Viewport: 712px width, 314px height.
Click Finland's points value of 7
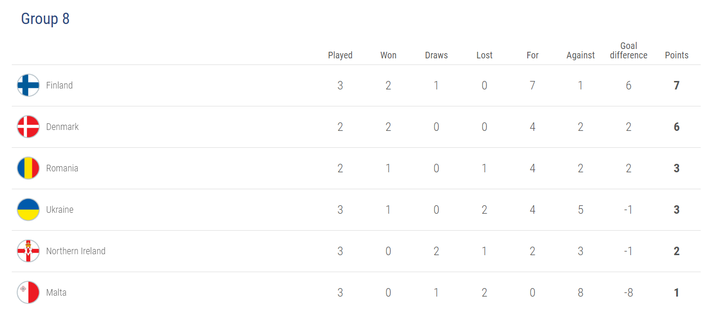coord(677,85)
